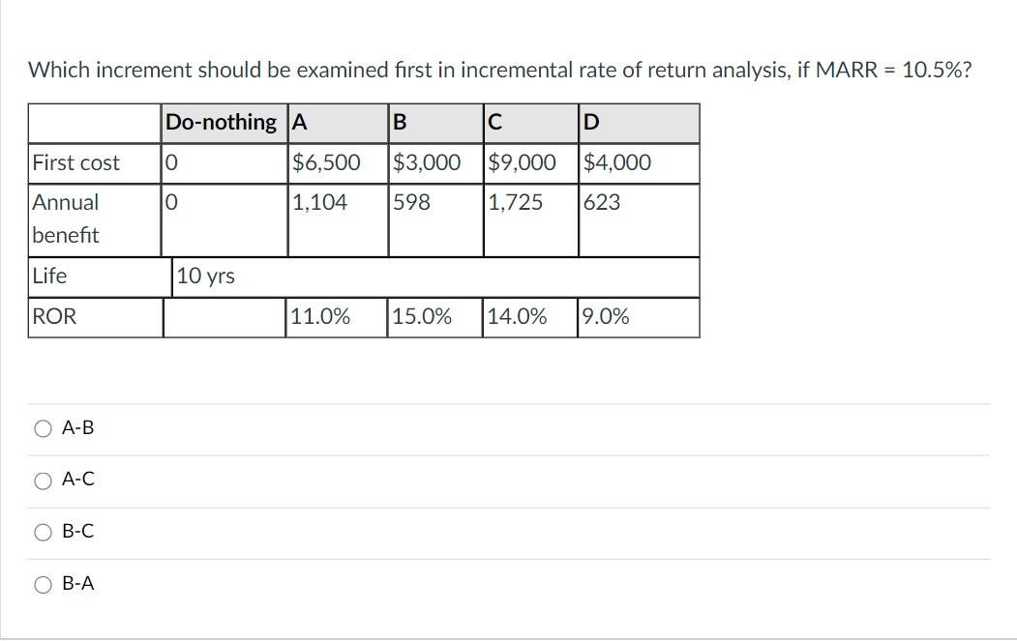
Task: Click the $9,000 cost under column C
Action: point(522,162)
